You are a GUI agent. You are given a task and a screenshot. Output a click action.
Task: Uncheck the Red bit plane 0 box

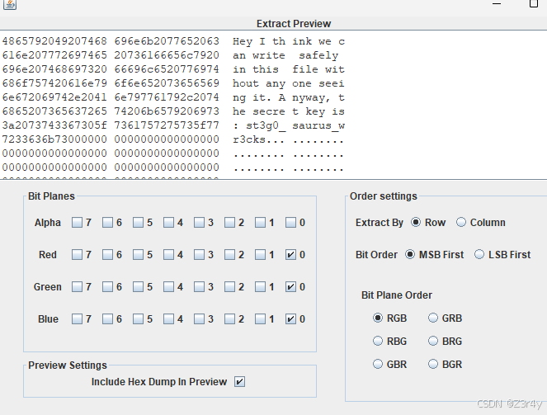(290, 255)
